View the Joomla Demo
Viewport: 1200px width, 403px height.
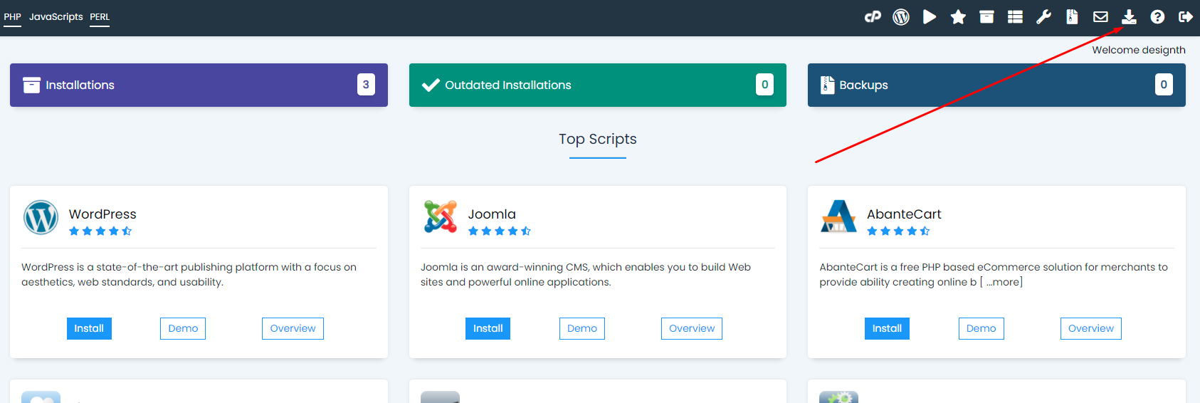pos(581,328)
